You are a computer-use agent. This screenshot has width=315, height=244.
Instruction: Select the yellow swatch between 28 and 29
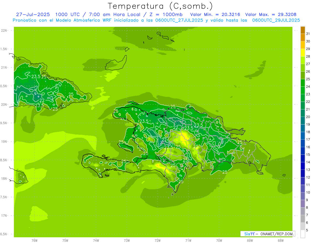click(303, 53)
